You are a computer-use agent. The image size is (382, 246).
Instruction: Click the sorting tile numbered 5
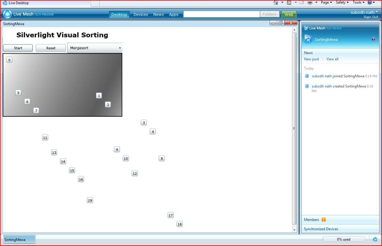click(x=18, y=93)
